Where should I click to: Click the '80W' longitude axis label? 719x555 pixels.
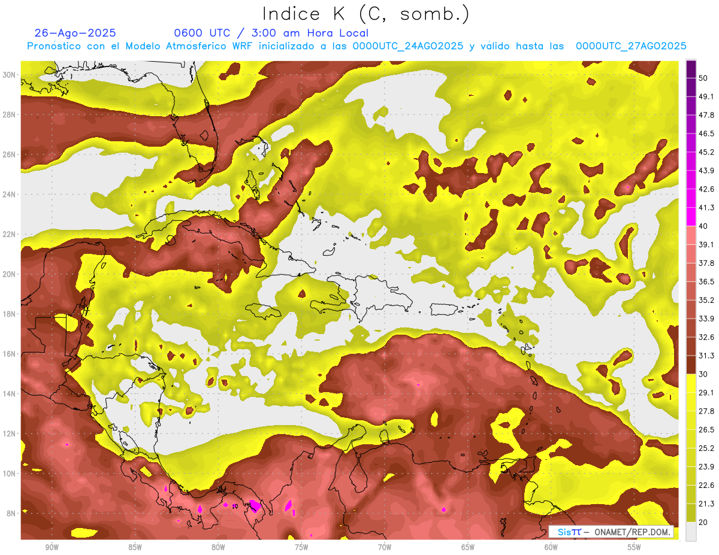point(218,548)
